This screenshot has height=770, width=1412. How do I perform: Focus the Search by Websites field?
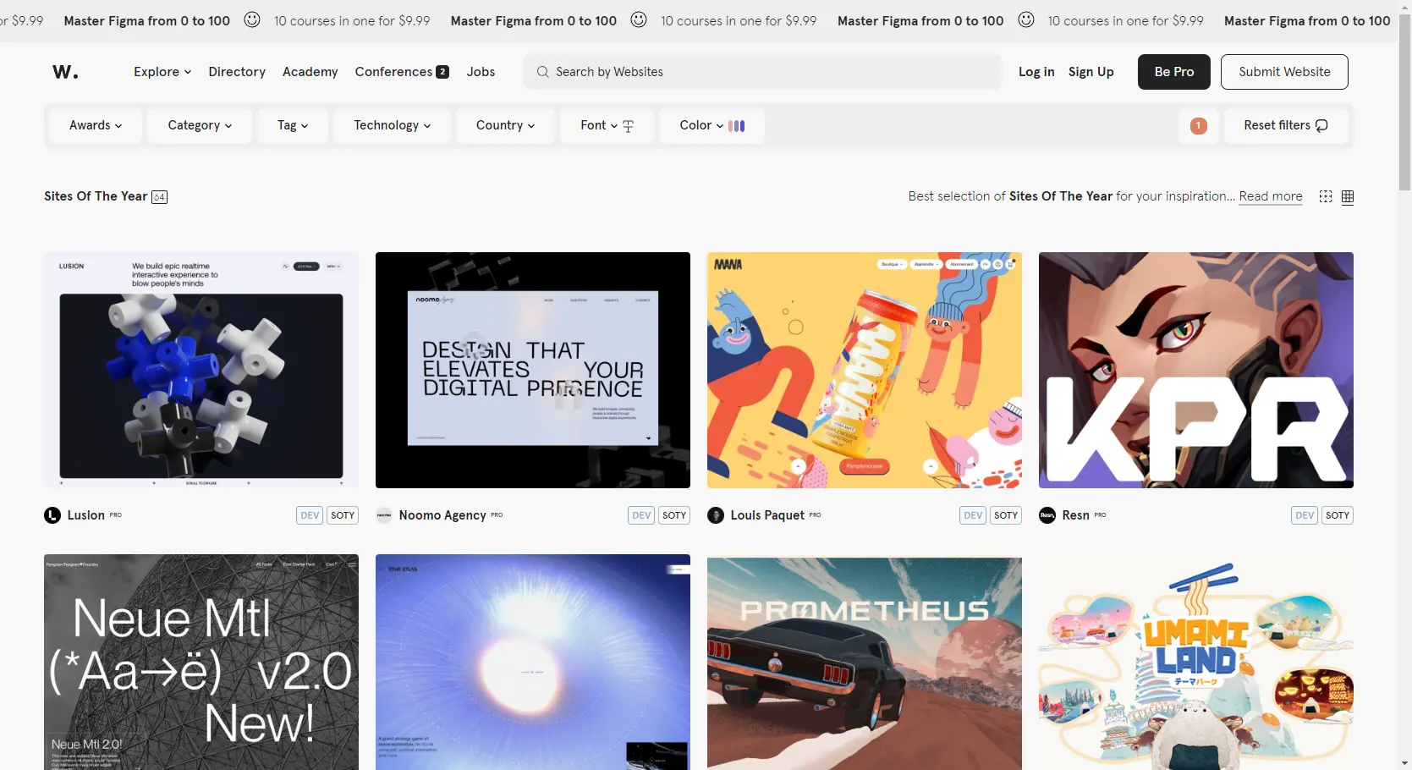pyautogui.click(x=762, y=72)
